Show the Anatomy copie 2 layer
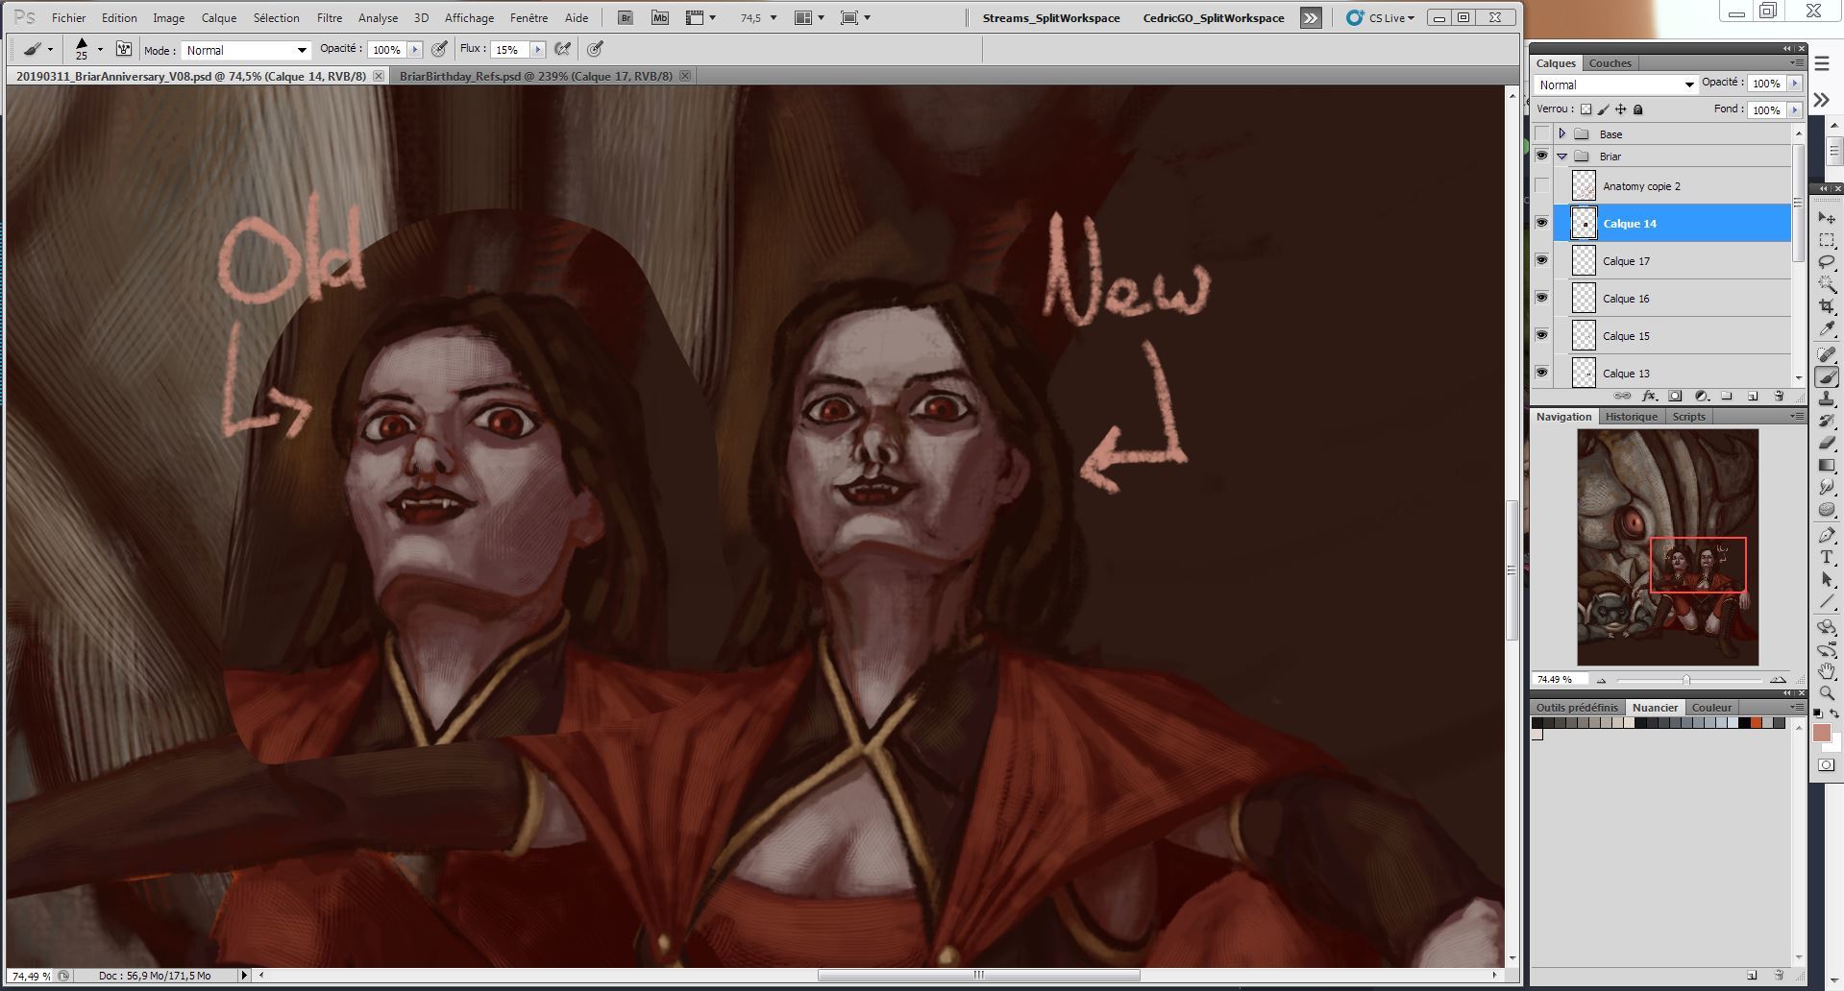The image size is (1844, 991). pos(1542,185)
